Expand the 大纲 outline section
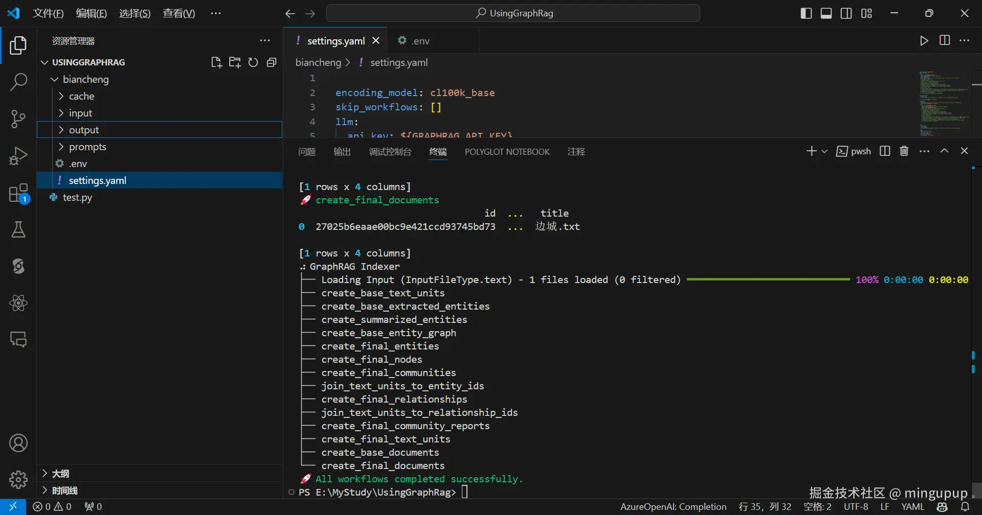Viewport: 982px width, 515px height. [60, 474]
